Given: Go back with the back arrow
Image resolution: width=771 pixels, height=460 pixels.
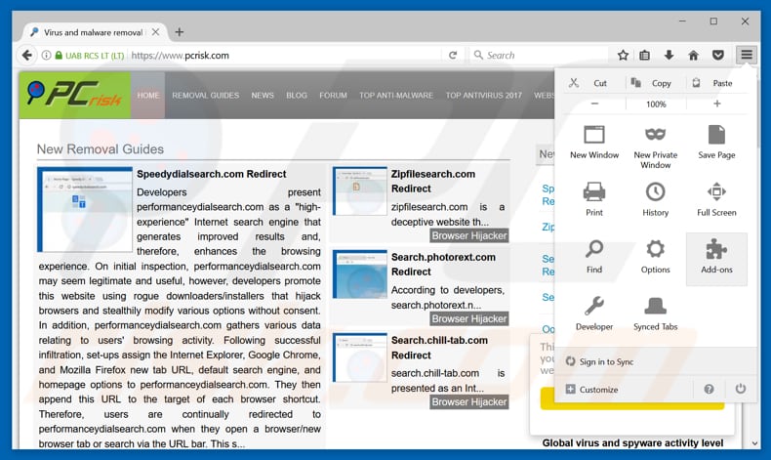Looking at the screenshot, I should coord(27,55).
